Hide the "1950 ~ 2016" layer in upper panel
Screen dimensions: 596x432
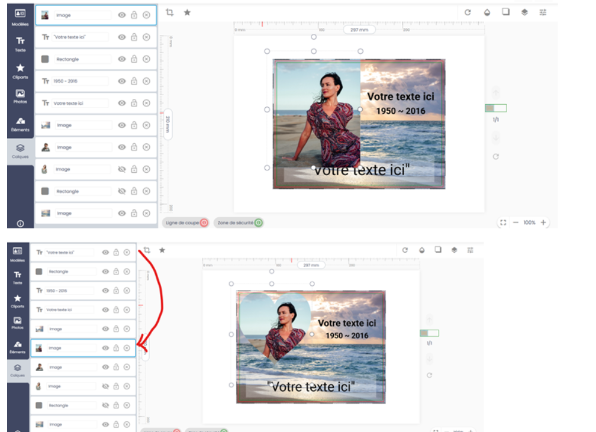coord(122,81)
